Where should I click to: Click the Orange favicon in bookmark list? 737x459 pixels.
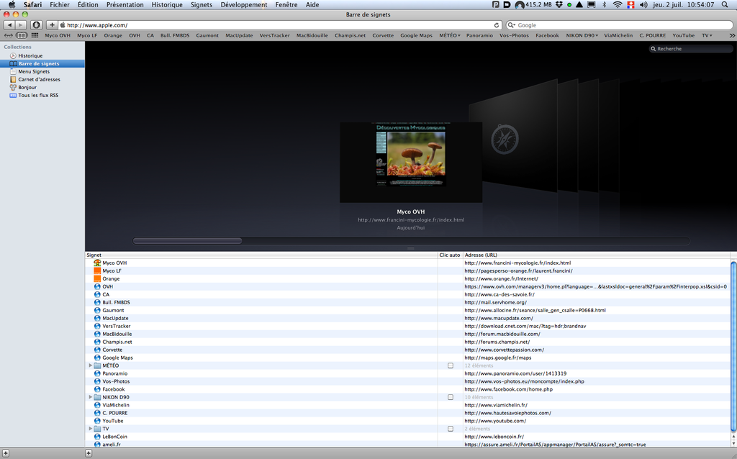[97, 278]
